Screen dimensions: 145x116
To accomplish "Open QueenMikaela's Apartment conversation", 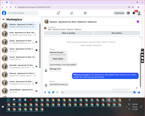I will tap(19, 91).
